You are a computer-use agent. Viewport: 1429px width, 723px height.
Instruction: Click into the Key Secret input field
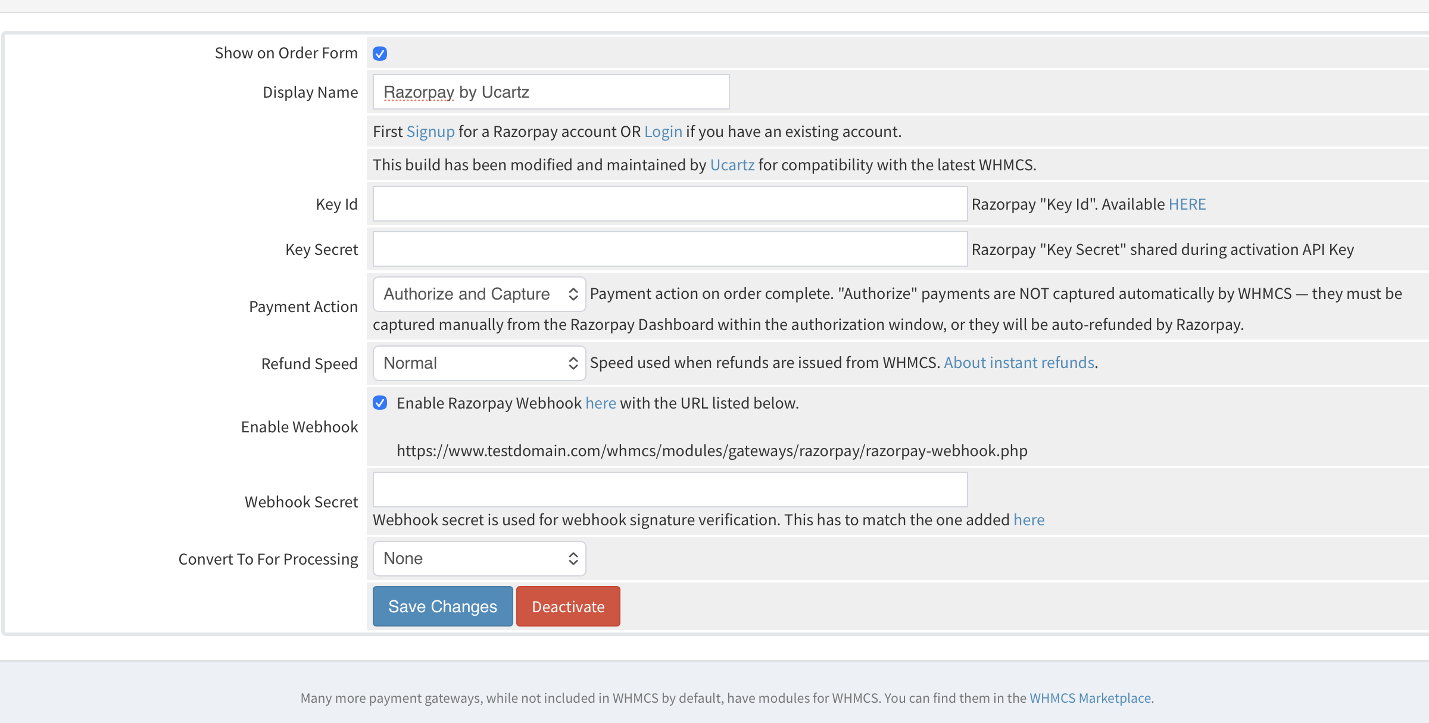point(670,249)
